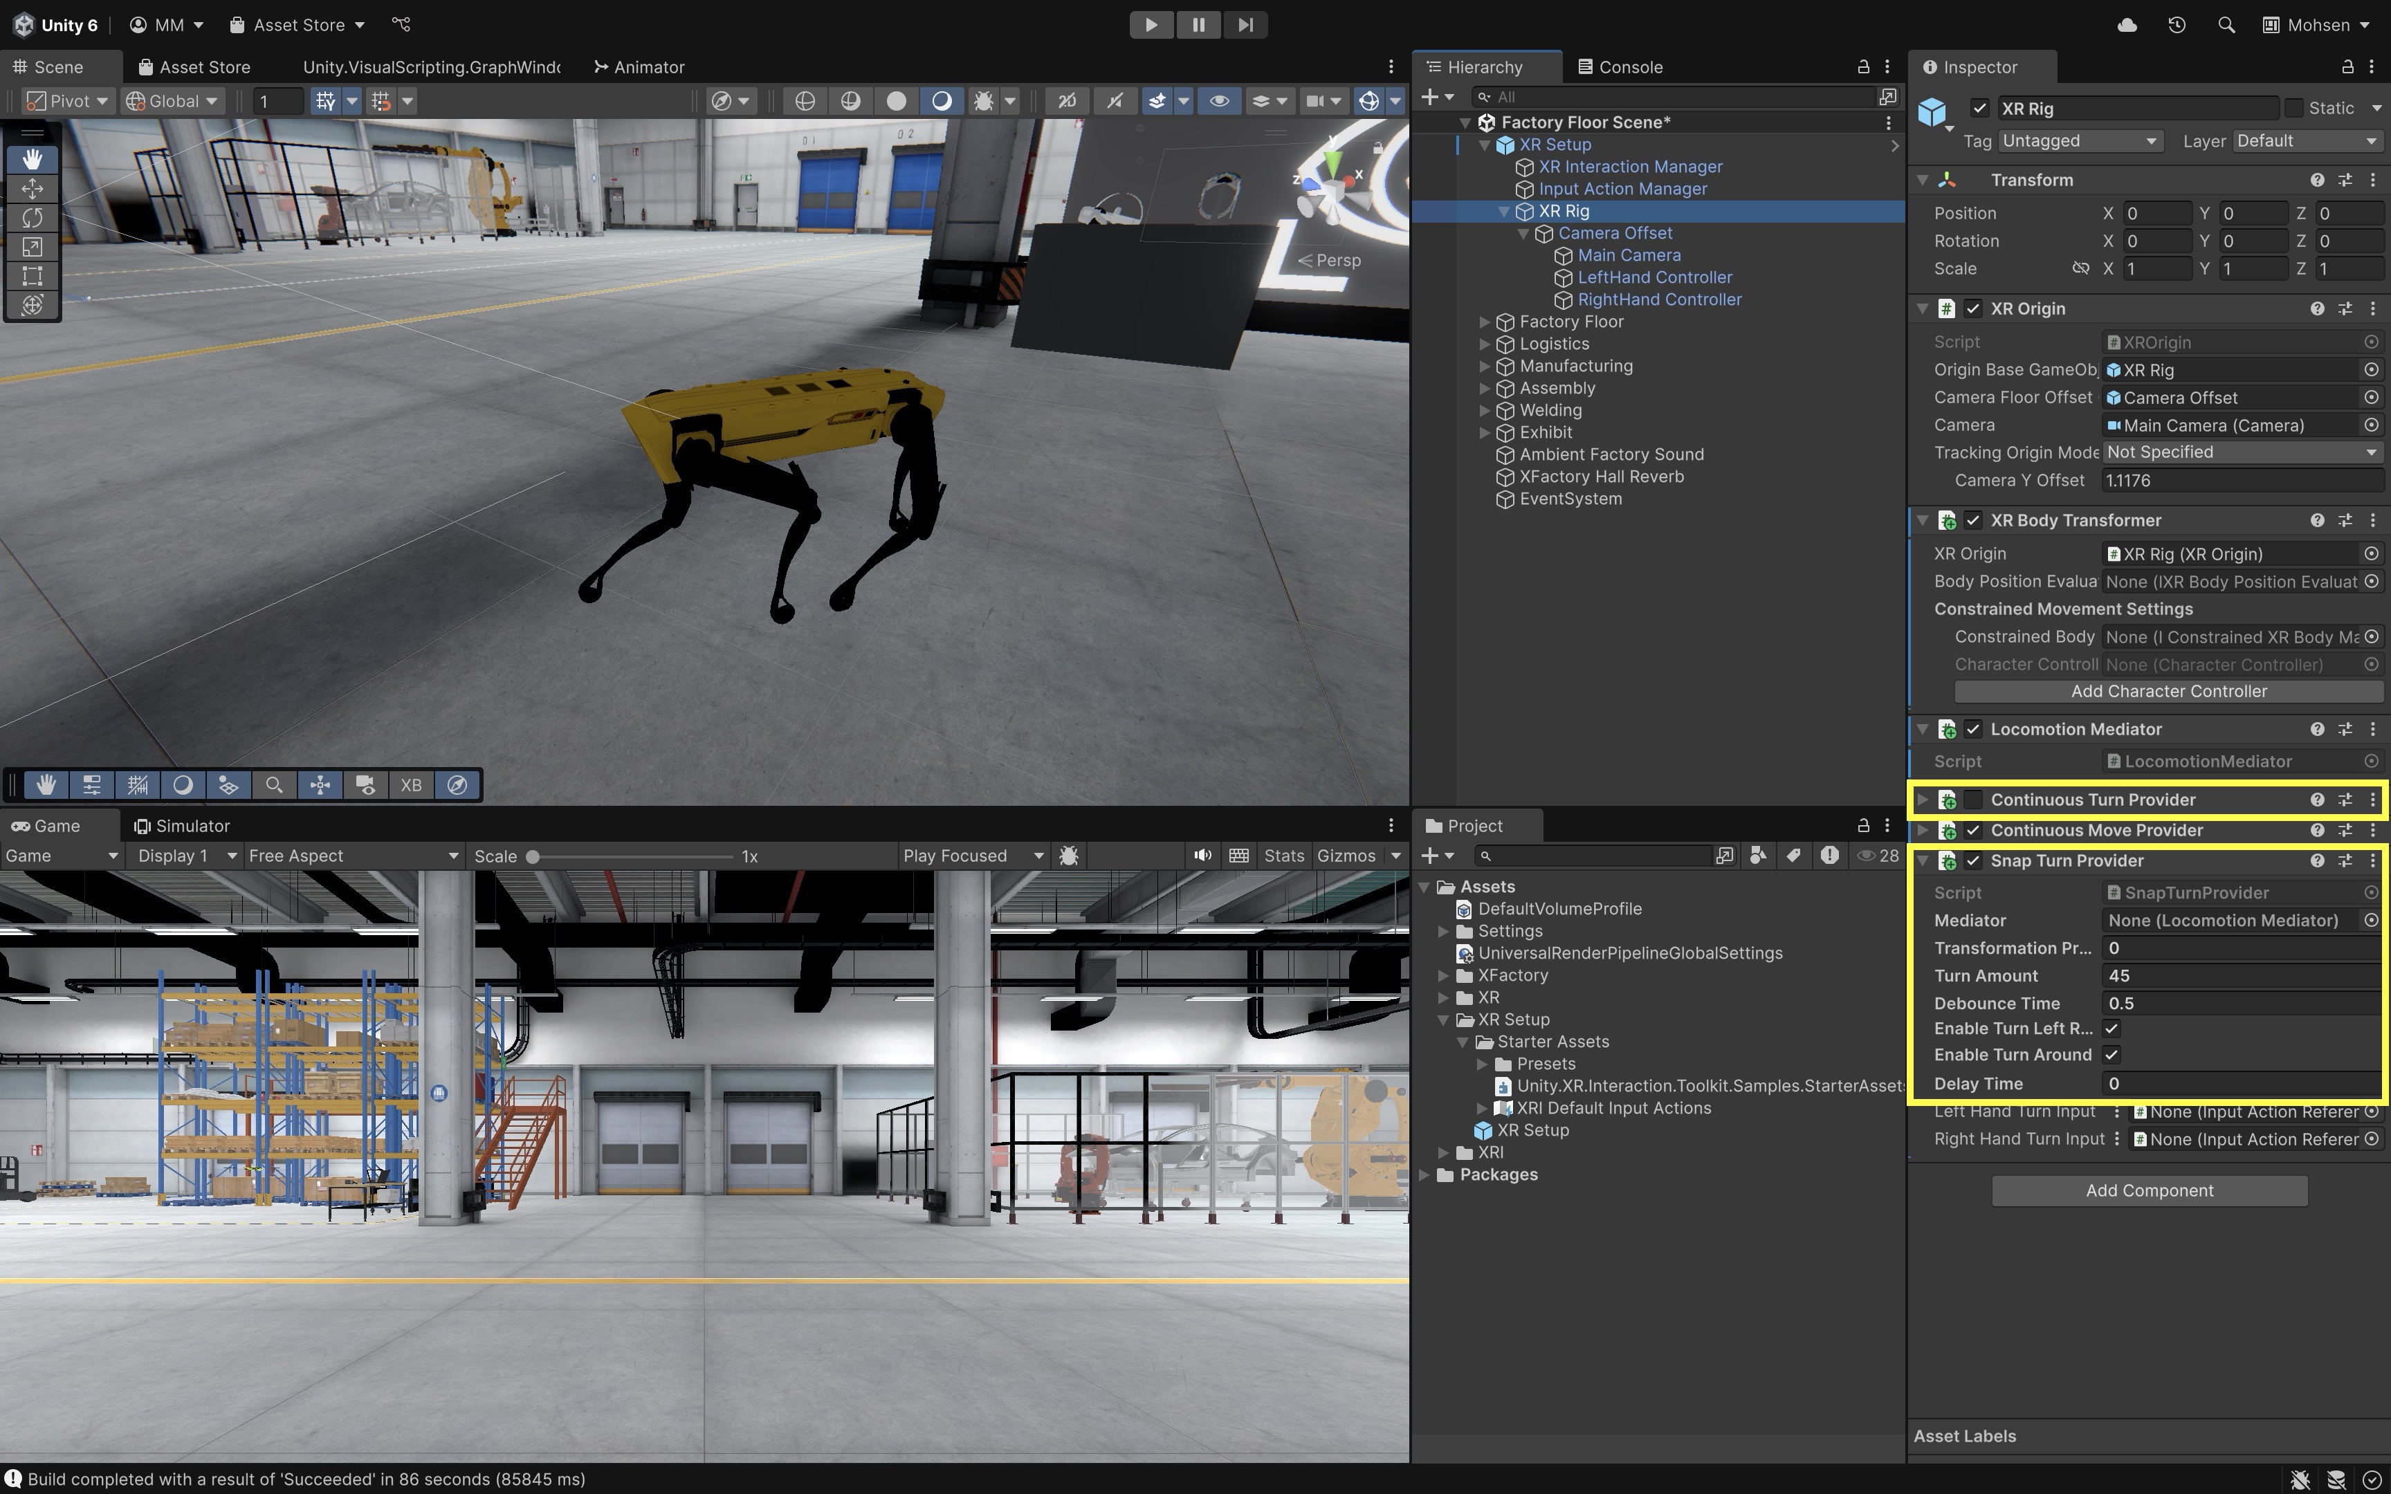Click the Project error filter icon
Viewport: 2391px width, 1494px height.
click(1829, 856)
